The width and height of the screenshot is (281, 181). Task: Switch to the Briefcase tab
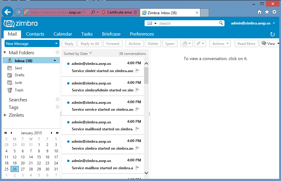pyautogui.click(x=111, y=34)
